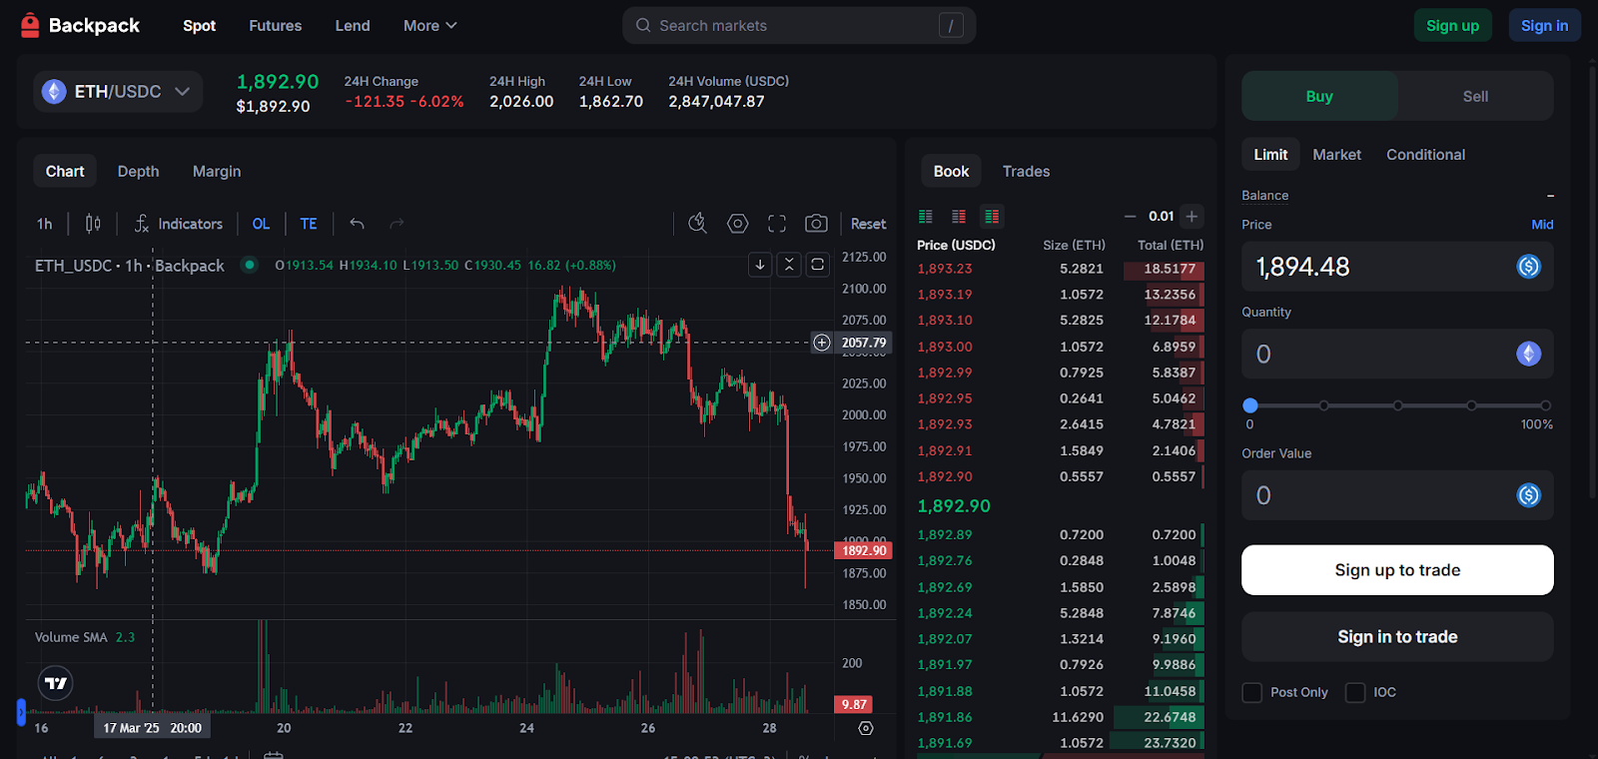Select the Chart tab

click(x=65, y=172)
